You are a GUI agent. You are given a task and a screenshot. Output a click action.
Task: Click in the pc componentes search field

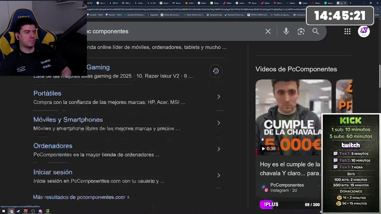(x=176, y=31)
